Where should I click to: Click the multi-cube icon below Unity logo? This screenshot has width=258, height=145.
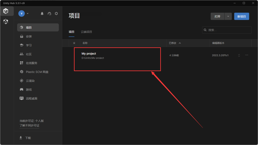(x=6, y=22)
